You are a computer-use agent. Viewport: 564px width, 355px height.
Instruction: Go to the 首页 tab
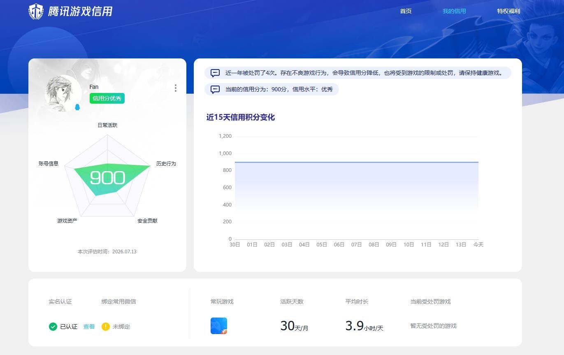406,11
